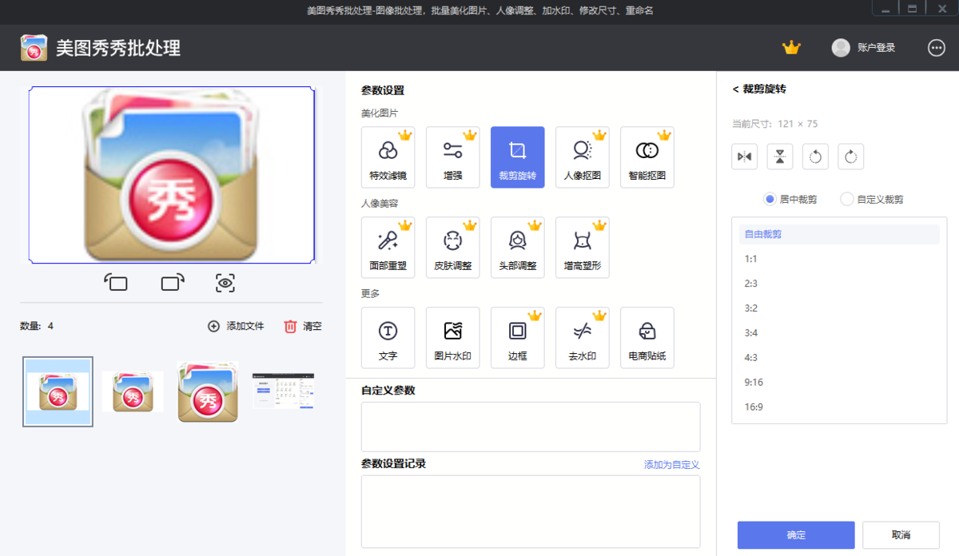Image resolution: width=959 pixels, height=556 pixels.
Task: Open the 增强 enhancement tool
Action: [452, 157]
